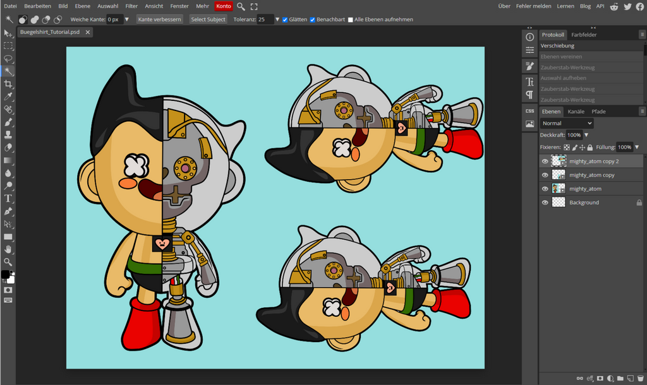Toggle lock transparent pixels icon

point(567,147)
